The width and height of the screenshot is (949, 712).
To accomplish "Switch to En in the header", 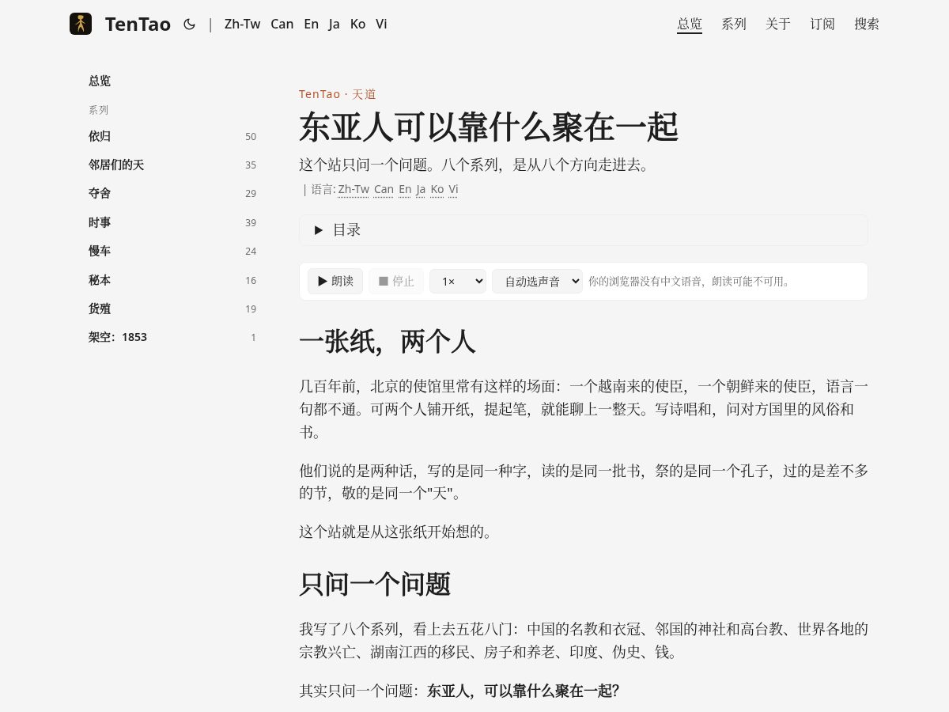I will pyautogui.click(x=312, y=24).
